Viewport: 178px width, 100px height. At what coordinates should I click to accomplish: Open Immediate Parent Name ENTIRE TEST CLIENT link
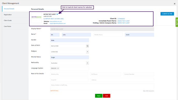(123, 21)
